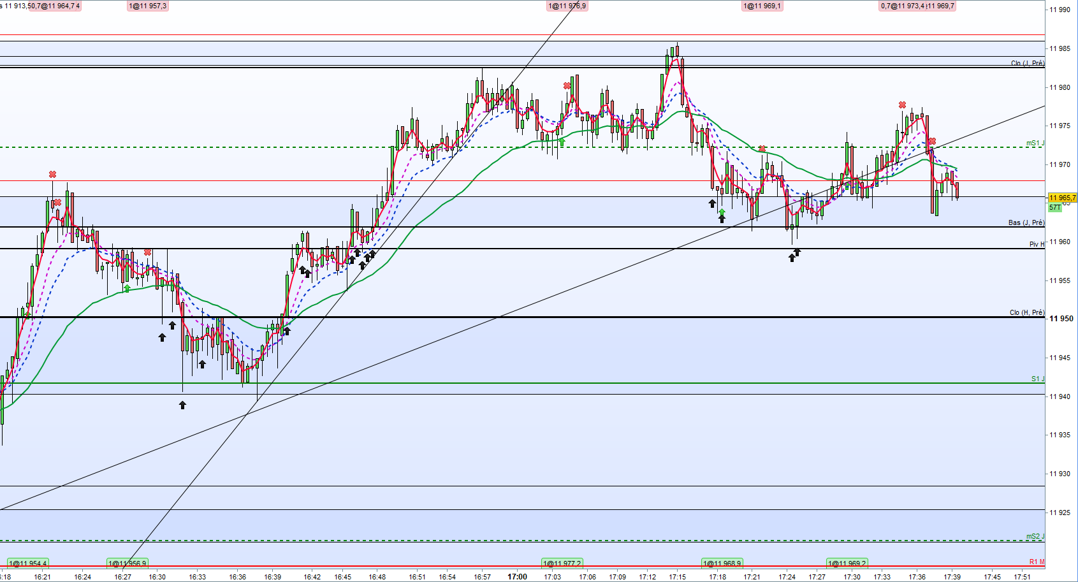Viewport: 1078px width, 582px height.
Task: Select the 17:15 time label
Action: (677, 577)
